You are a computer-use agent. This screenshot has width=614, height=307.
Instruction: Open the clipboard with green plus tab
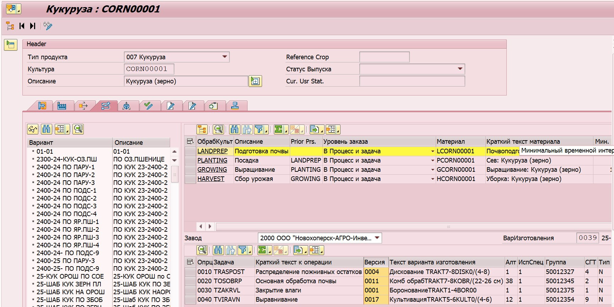point(213,106)
